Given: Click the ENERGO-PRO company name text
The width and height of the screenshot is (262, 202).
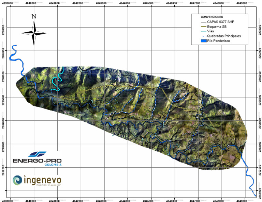Looking at the screenshot, I should click(x=37, y=161).
